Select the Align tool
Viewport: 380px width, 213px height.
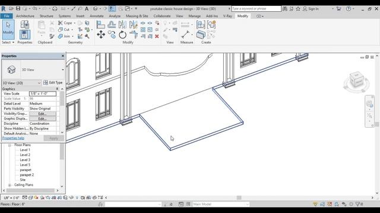[100, 25]
